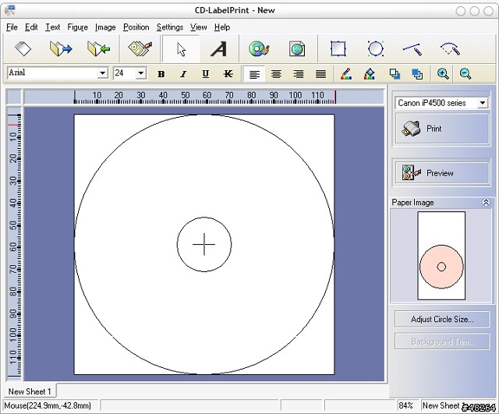The width and height of the screenshot is (499, 414).
Task: Open the font size 24 dropdown
Action: pos(140,73)
